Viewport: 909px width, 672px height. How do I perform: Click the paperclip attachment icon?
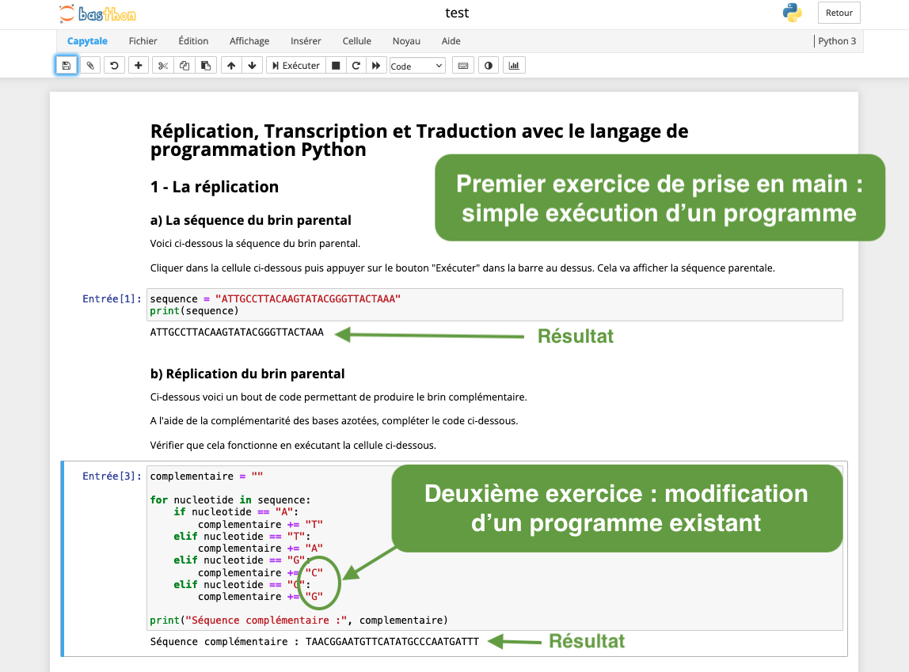(90, 66)
